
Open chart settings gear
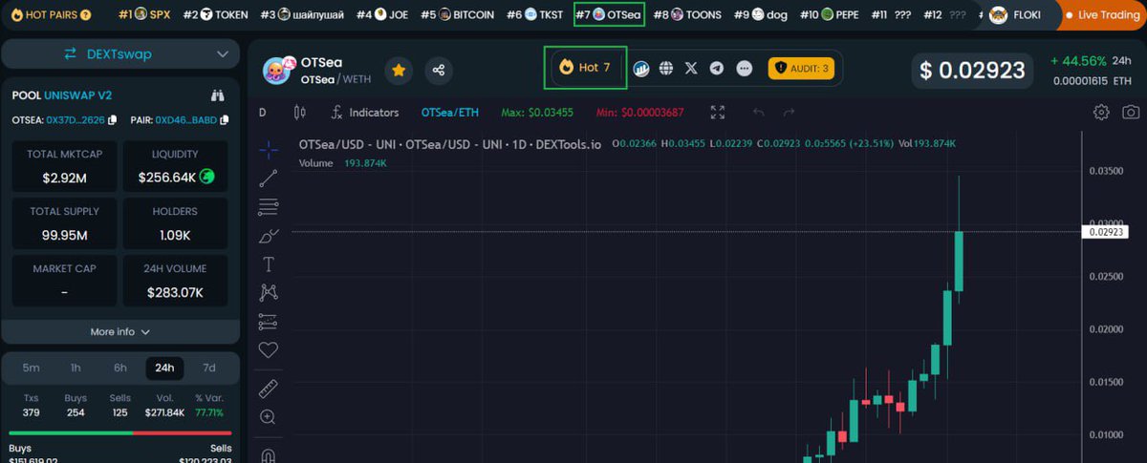click(1101, 113)
